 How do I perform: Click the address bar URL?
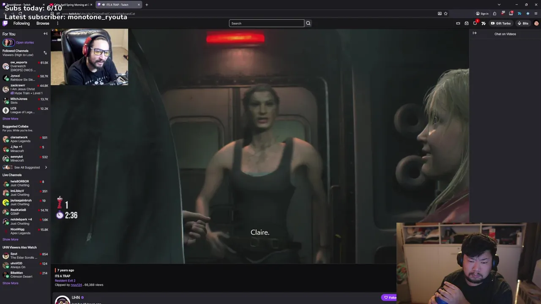(x=99, y=14)
